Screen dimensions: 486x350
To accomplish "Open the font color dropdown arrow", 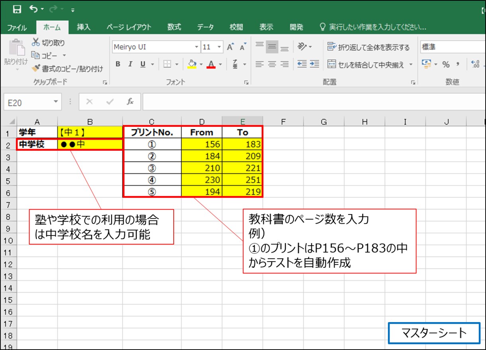I will tap(220, 64).
